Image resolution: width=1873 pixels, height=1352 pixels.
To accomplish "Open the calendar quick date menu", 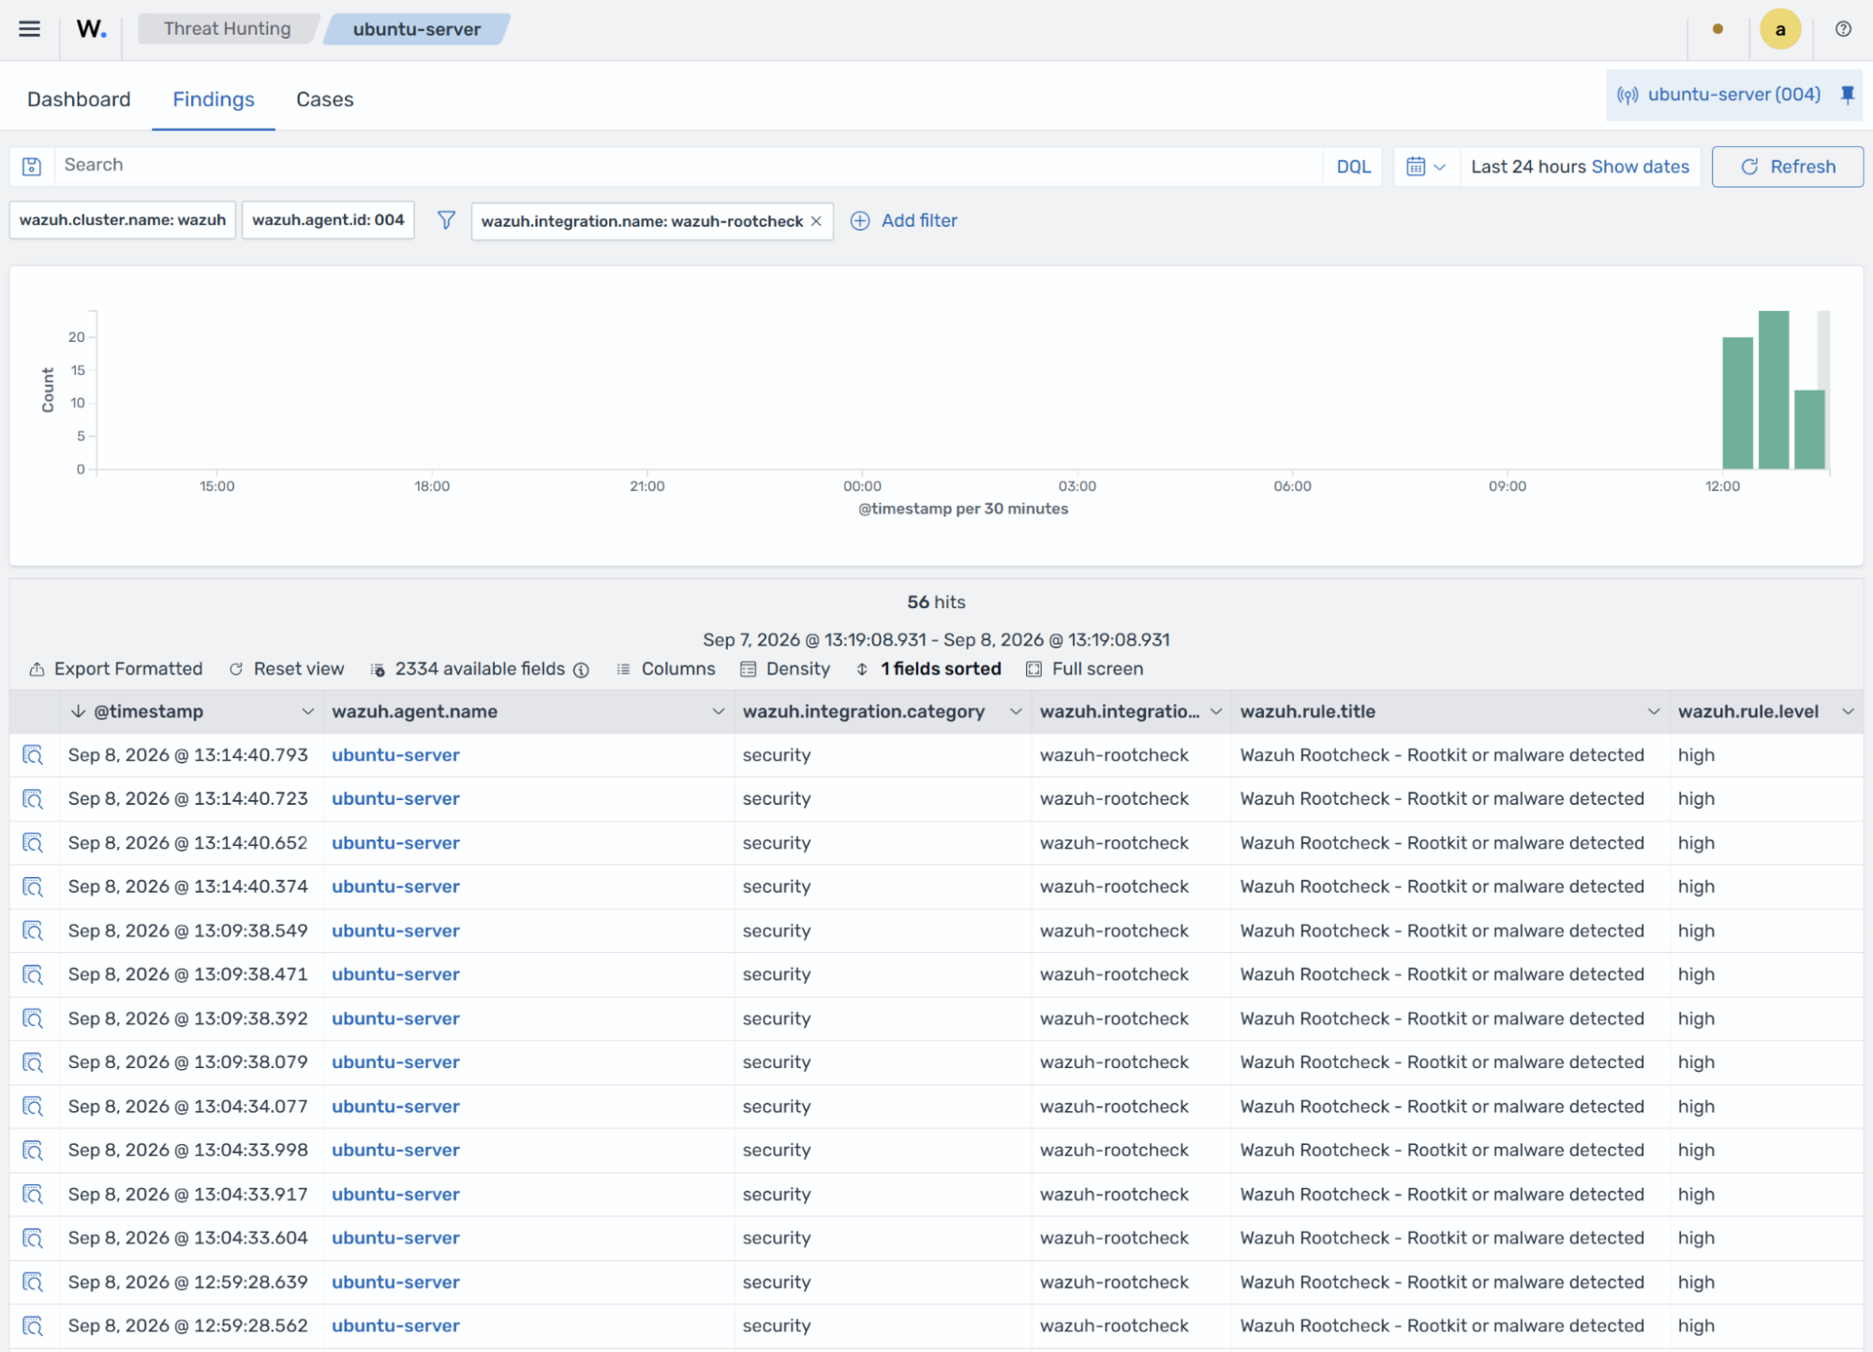I will click(1426, 167).
